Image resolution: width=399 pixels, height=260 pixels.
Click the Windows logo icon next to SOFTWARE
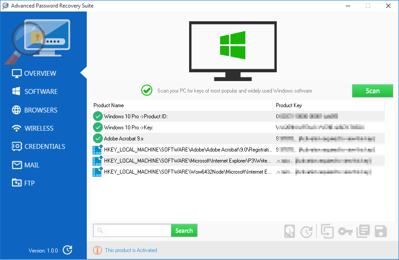click(16, 91)
